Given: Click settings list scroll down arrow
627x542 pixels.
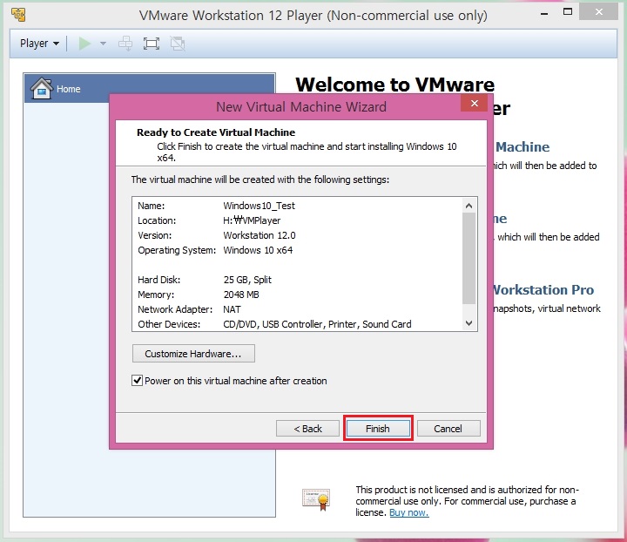Looking at the screenshot, I should pos(469,323).
